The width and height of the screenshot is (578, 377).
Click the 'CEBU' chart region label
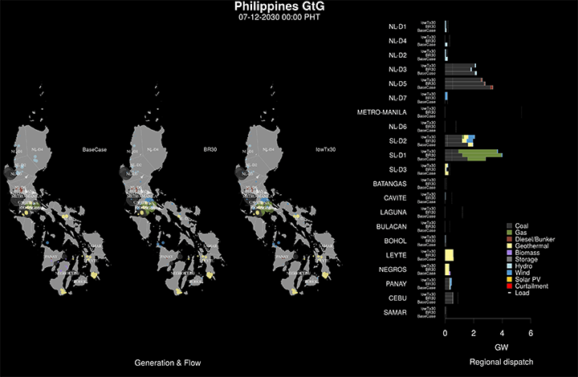click(397, 298)
